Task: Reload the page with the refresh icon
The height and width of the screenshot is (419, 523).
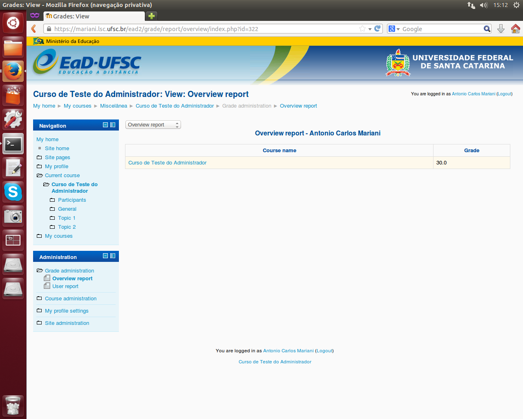Action: click(x=378, y=29)
